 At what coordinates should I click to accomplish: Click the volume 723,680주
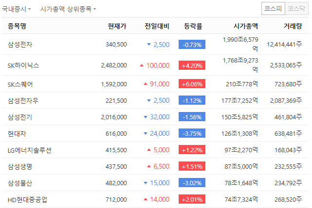click(288, 84)
